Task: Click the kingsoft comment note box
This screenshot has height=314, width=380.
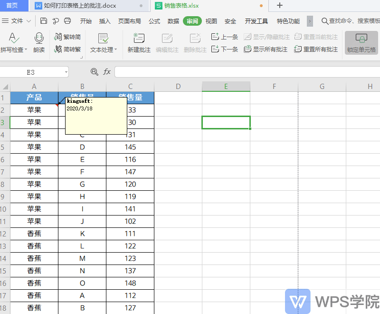Action: [96, 116]
